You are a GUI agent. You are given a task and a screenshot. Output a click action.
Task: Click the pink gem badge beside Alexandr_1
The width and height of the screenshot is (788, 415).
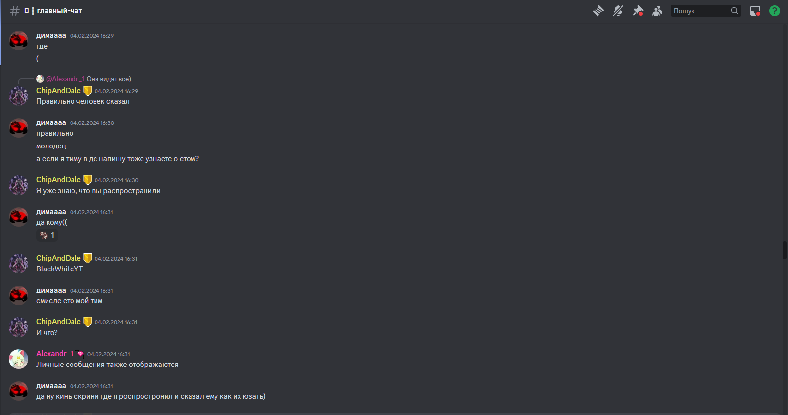80,354
